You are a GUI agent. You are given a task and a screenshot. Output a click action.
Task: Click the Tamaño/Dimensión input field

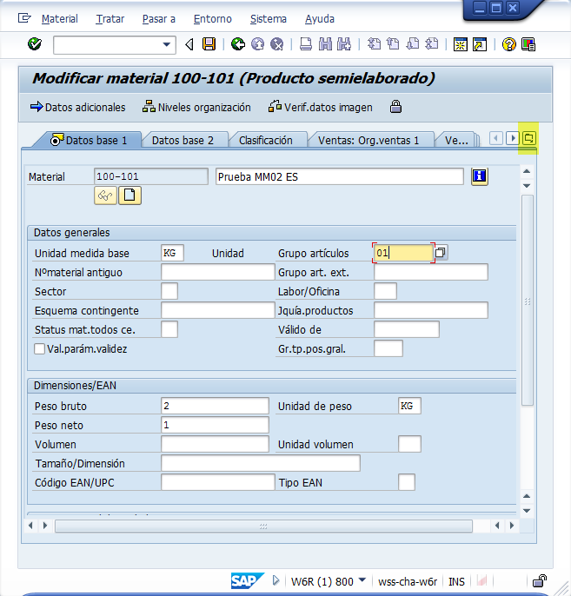point(261,463)
